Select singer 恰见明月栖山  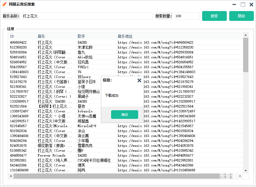click(89, 92)
